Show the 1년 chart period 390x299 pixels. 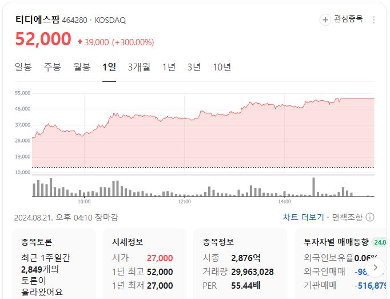169,67
